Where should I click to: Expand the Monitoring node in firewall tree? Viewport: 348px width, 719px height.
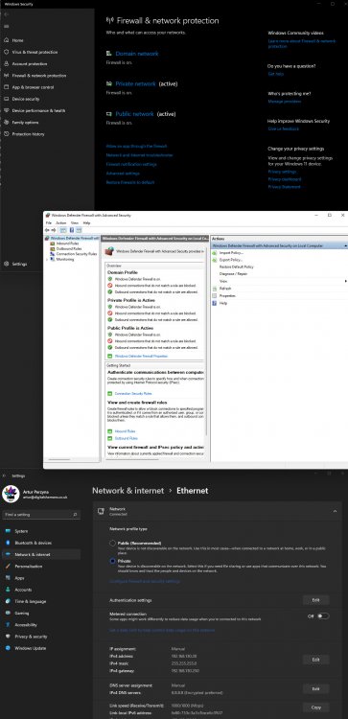point(47,259)
